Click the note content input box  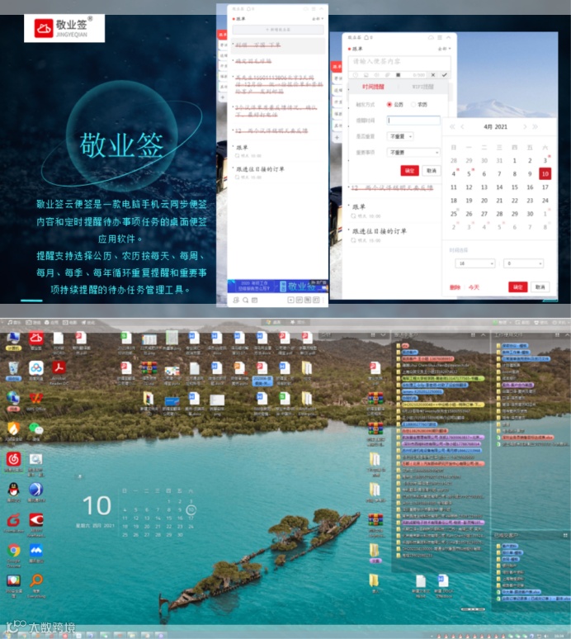[399, 63]
